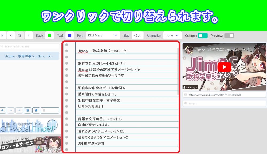The height and width of the screenshot is (154, 267).
Task: Play the Jimac YouTube video
Action: point(225,67)
